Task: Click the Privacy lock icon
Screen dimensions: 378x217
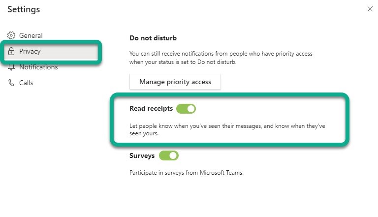Action: point(11,51)
